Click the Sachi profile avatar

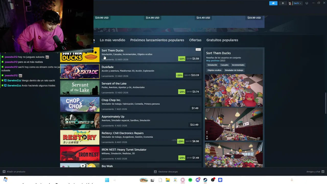[x=290, y=3]
